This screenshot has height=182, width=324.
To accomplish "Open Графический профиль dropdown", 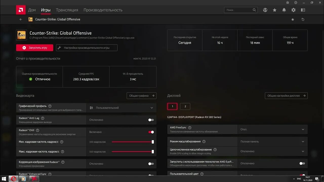I will [121, 108].
